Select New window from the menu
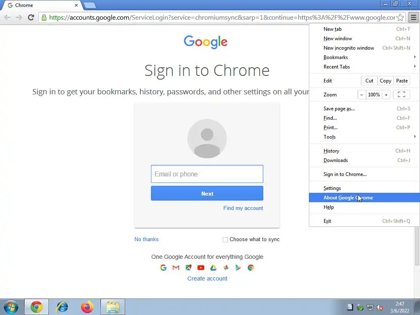This screenshot has width=420, height=315. (x=364, y=39)
